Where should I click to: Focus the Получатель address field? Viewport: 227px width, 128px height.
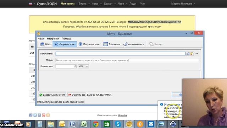[120, 54]
